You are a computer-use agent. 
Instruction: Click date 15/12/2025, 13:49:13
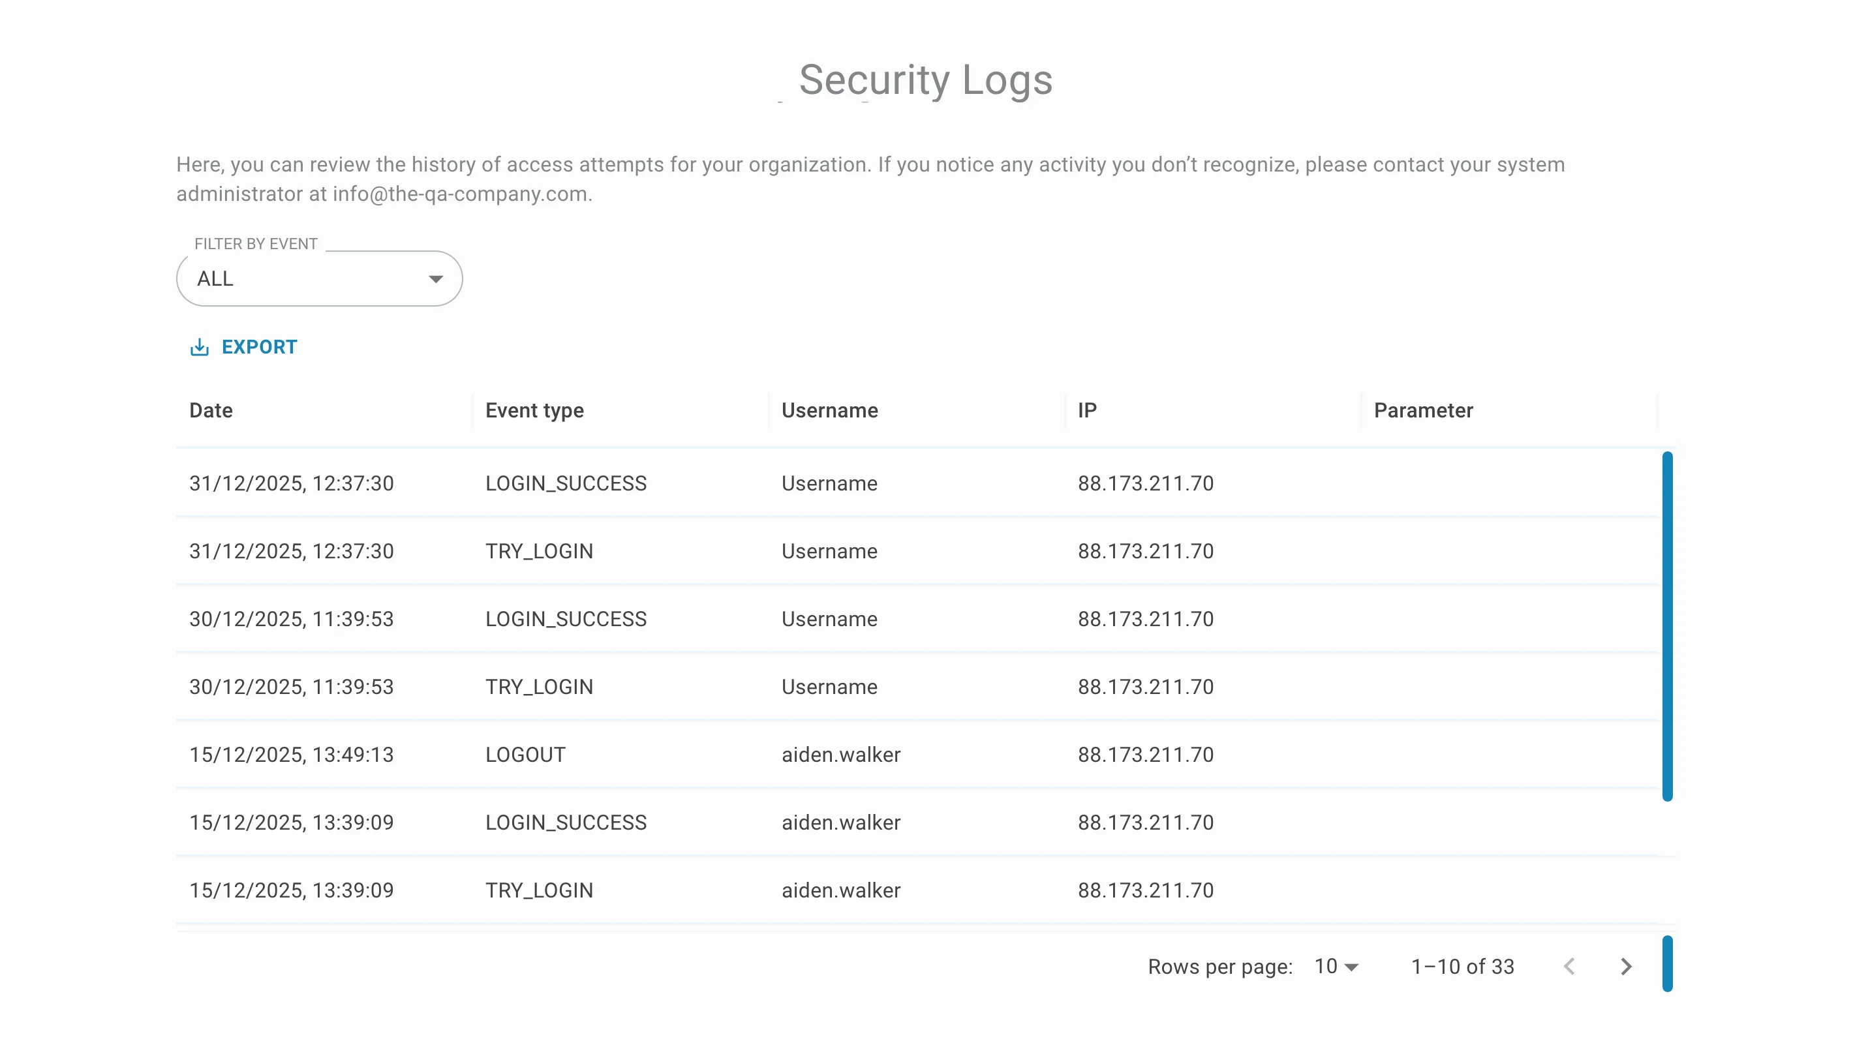[x=292, y=755]
